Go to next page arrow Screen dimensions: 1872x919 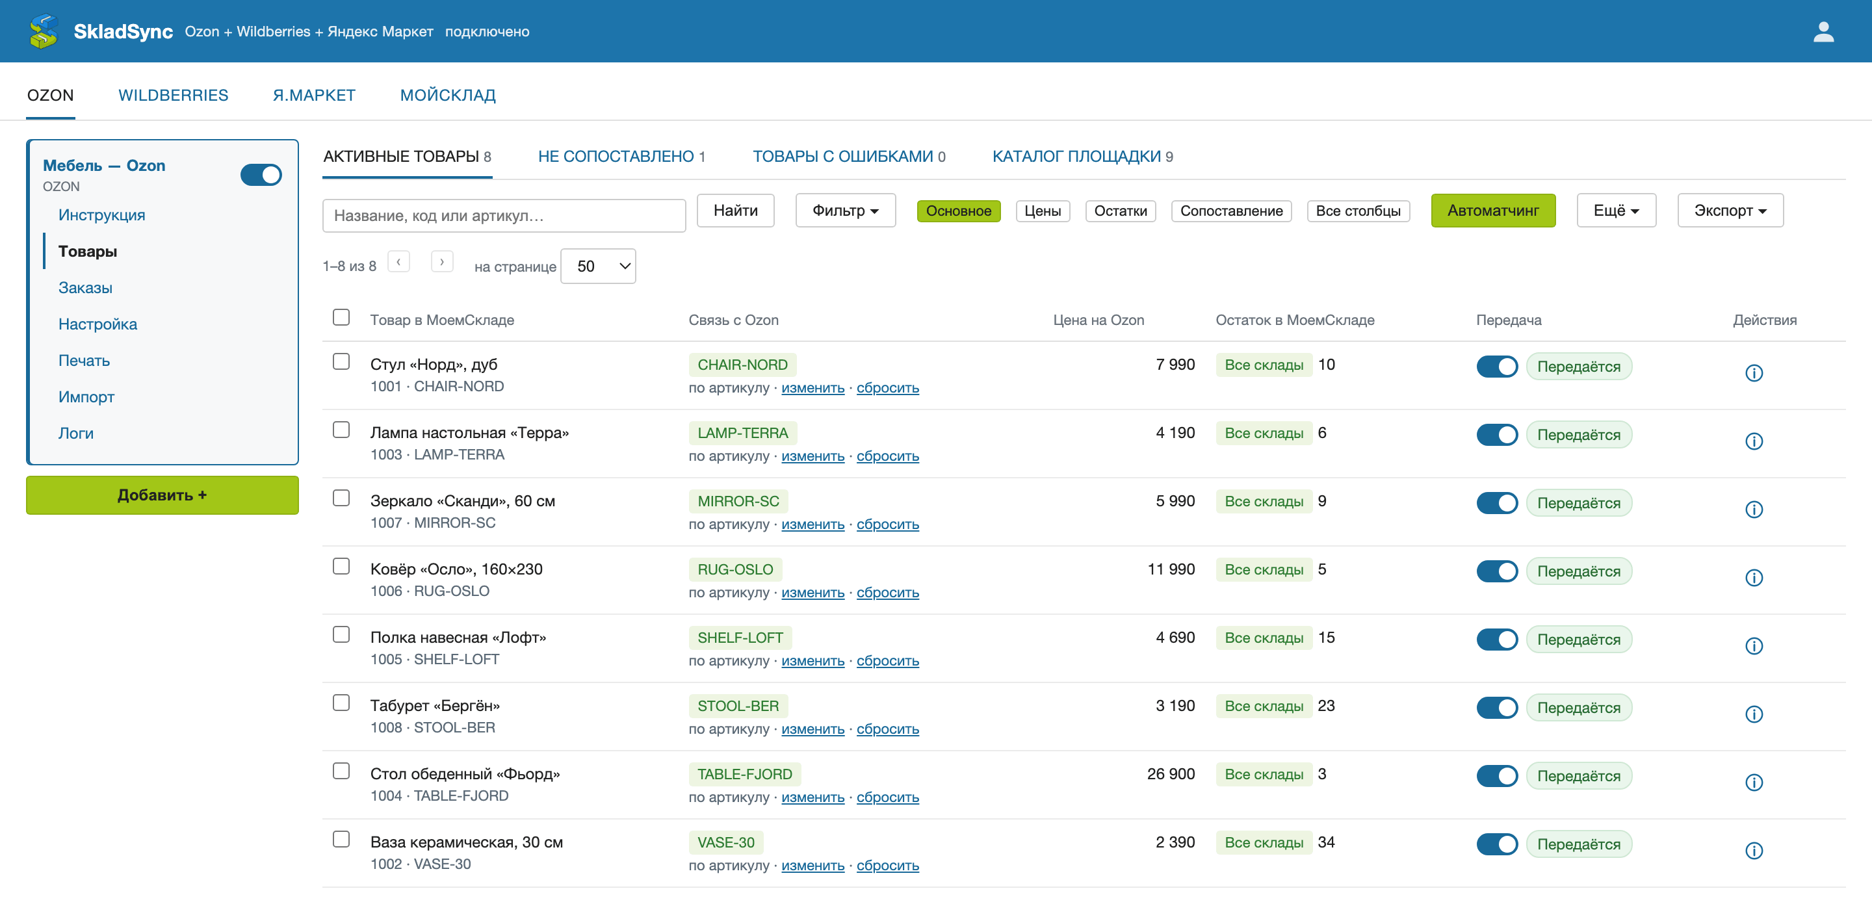pyautogui.click(x=442, y=261)
